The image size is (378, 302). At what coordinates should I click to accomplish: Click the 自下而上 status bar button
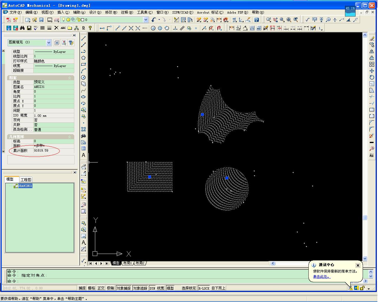pyautogui.click(x=218, y=288)
